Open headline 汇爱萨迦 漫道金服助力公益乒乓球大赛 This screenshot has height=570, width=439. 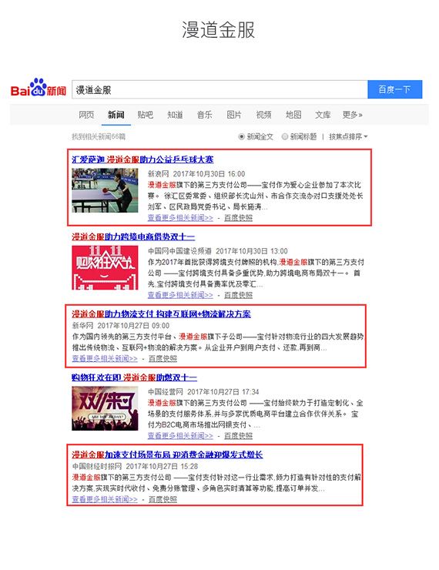[x=142, y=159]
